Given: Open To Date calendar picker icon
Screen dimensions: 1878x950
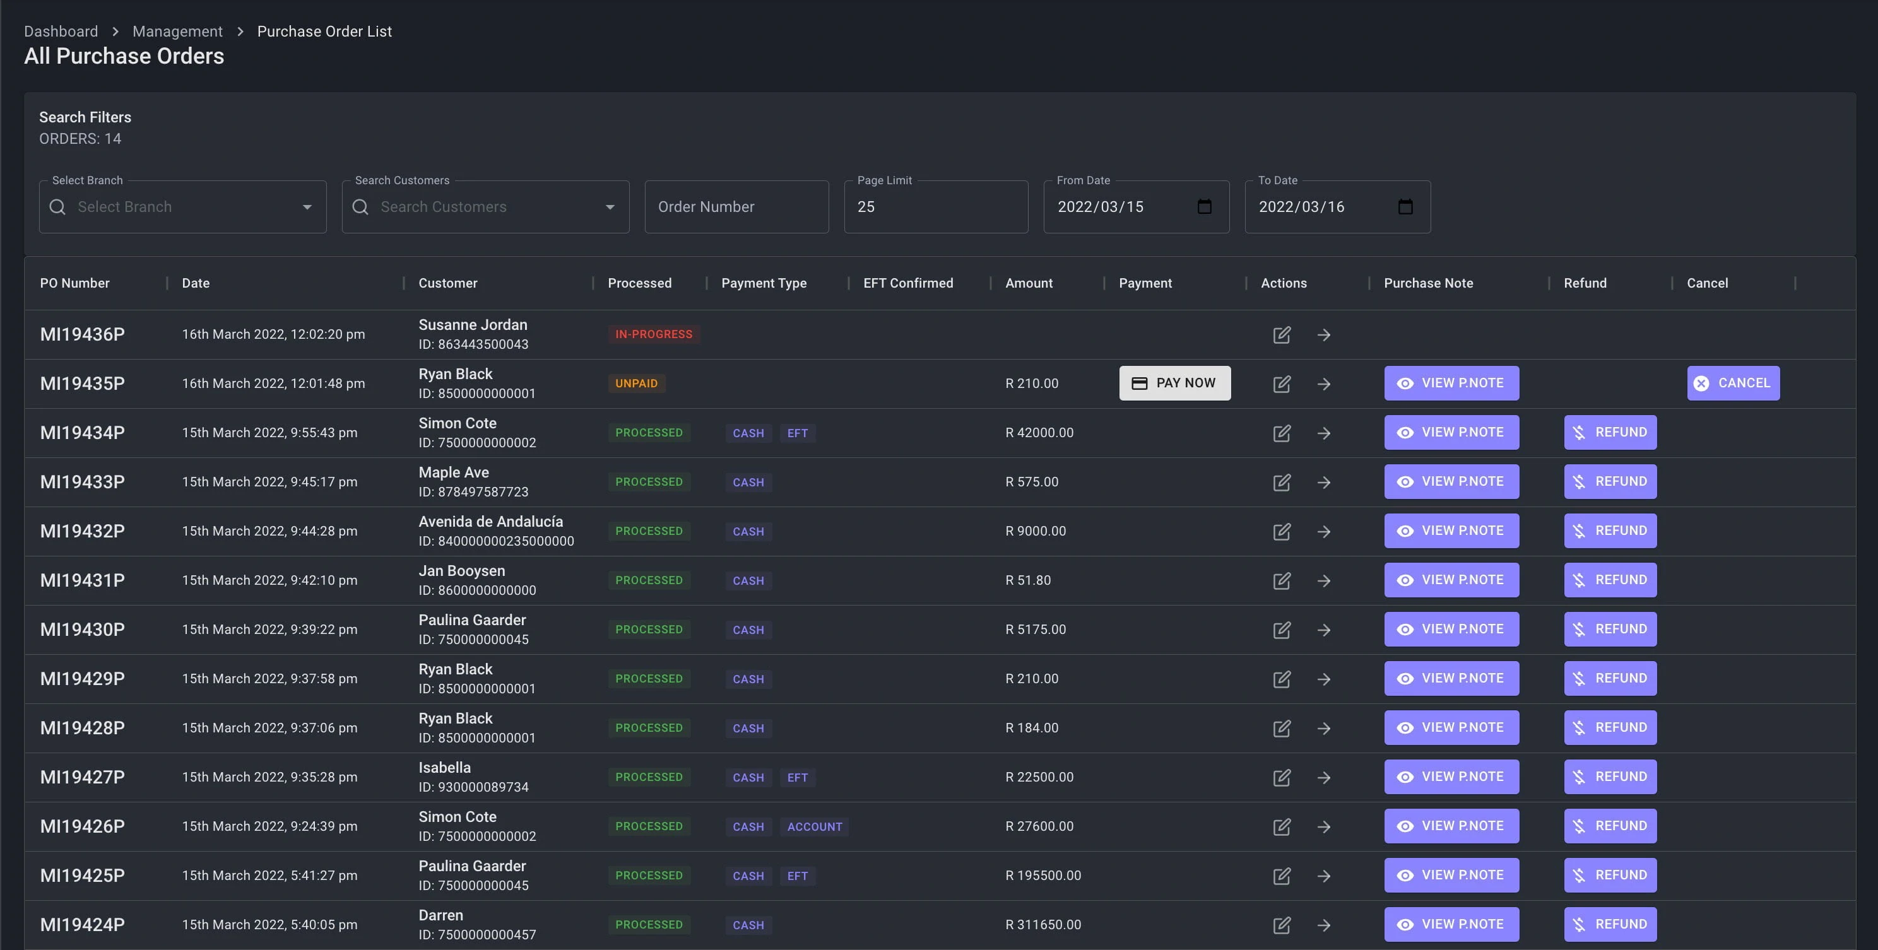Looking at the screenshot, I should click(1405, 207).
